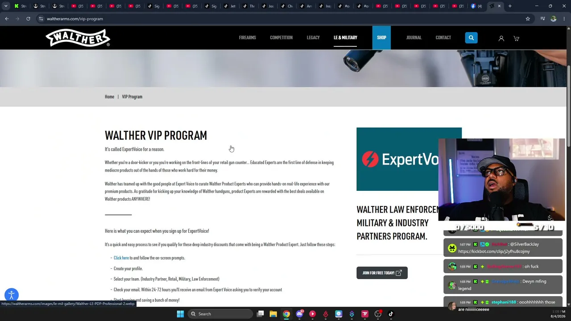Open the Shop navigation item
This screenshot has height=321, width=571.
(x=381, y=37)
